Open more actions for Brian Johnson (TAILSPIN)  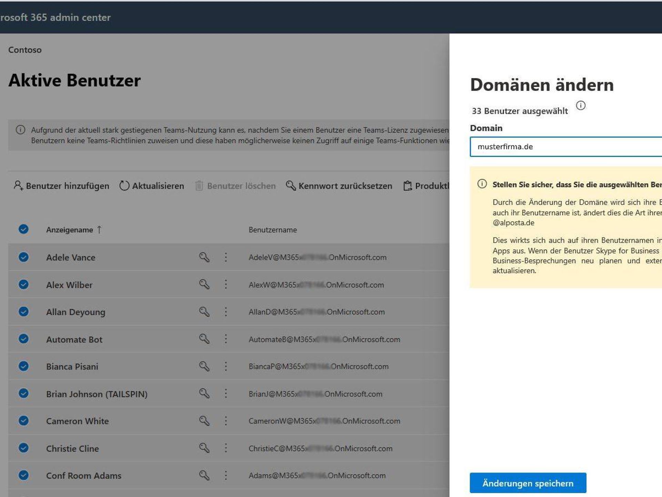pos(225,394)
